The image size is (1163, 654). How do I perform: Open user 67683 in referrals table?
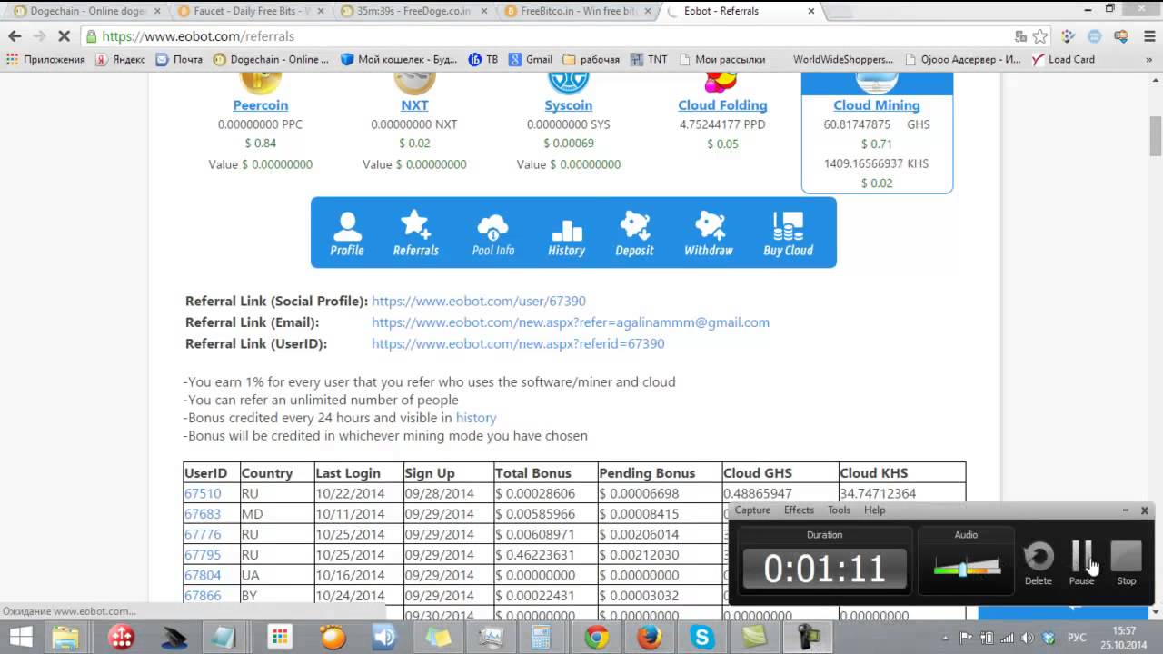pyautogui.click(x=203, y=514)
